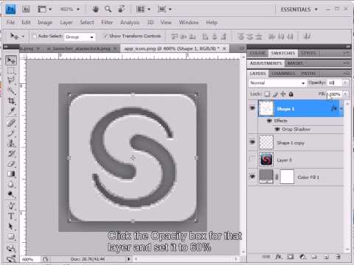Viewport: 354px width, 265px height.
Task: Open the Layer menu
Action: pyautogui.click(x=66, y=22)
